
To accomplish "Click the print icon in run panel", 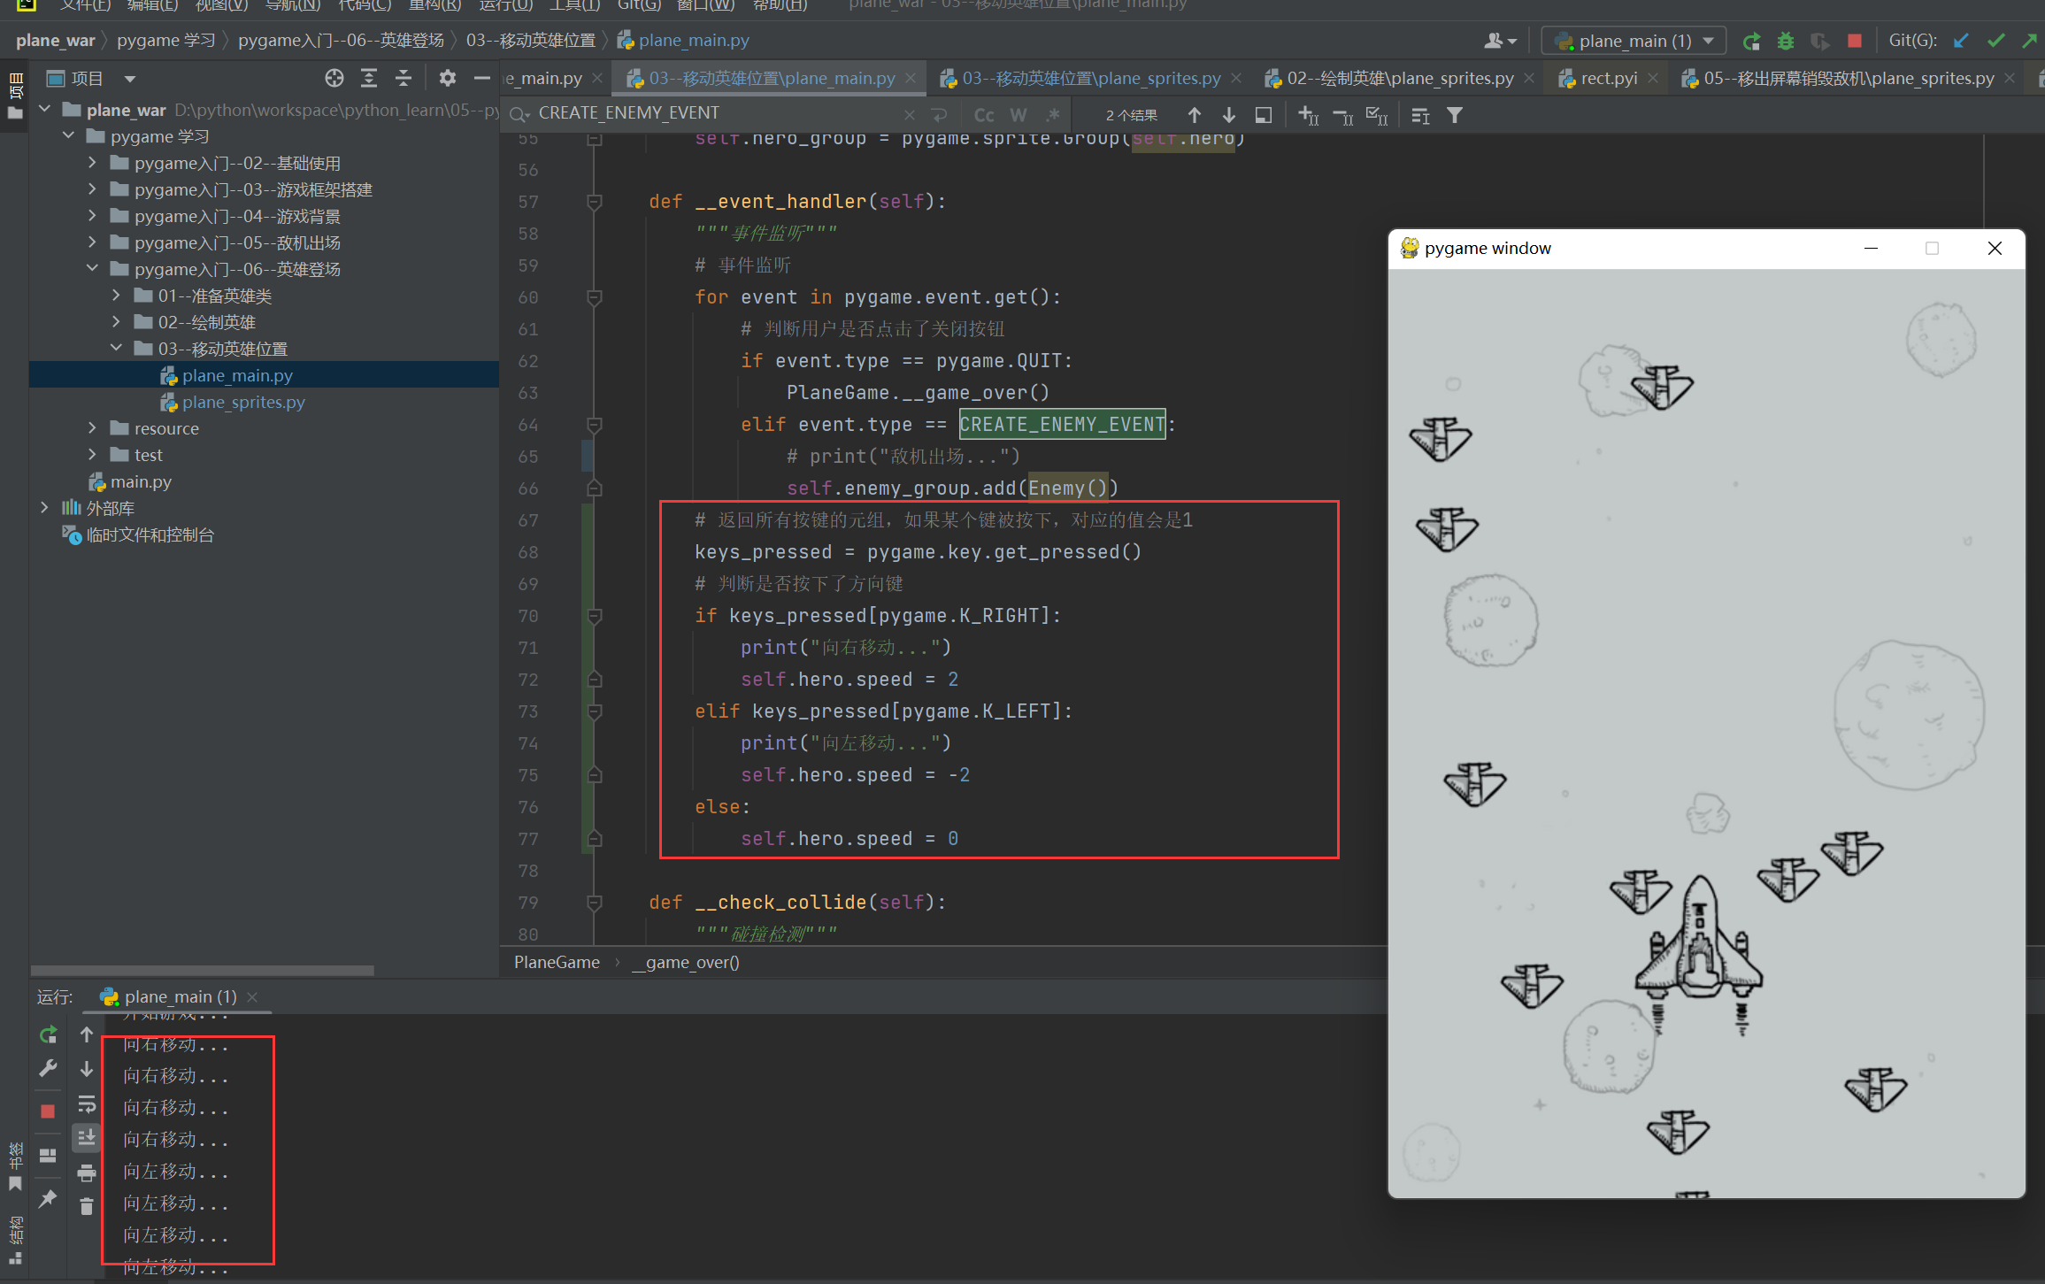I will point(86,1173).
